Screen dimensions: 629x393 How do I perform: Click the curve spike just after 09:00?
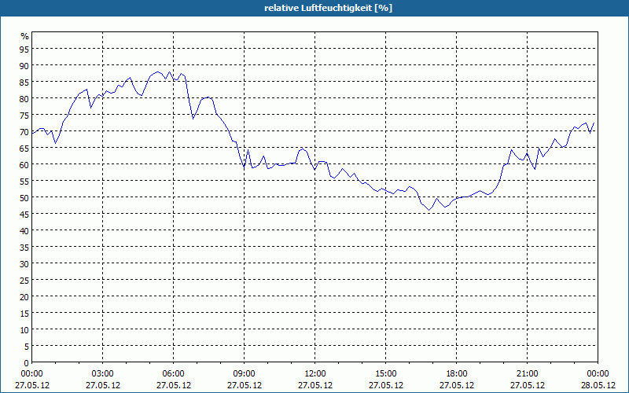click(248, 149)
